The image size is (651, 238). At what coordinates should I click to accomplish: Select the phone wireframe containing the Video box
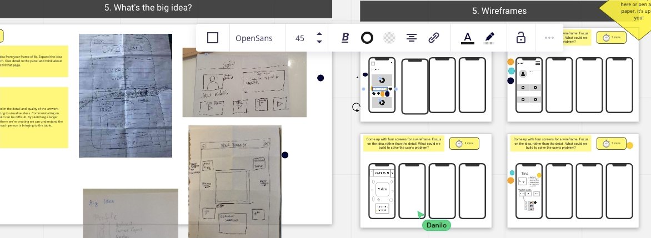pos(382,191)
